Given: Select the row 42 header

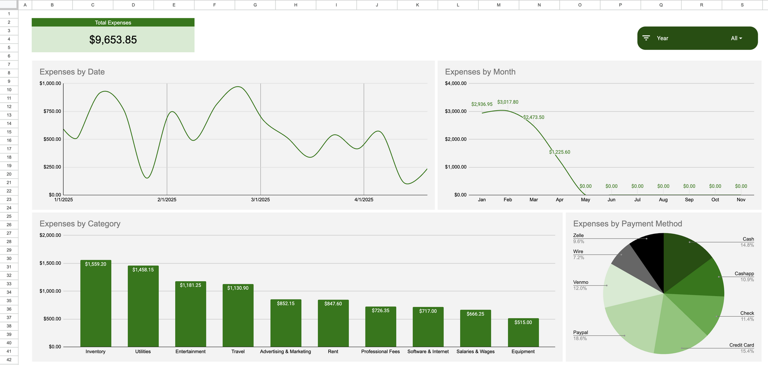Looking at the screenshot, I should click(9, 359).
